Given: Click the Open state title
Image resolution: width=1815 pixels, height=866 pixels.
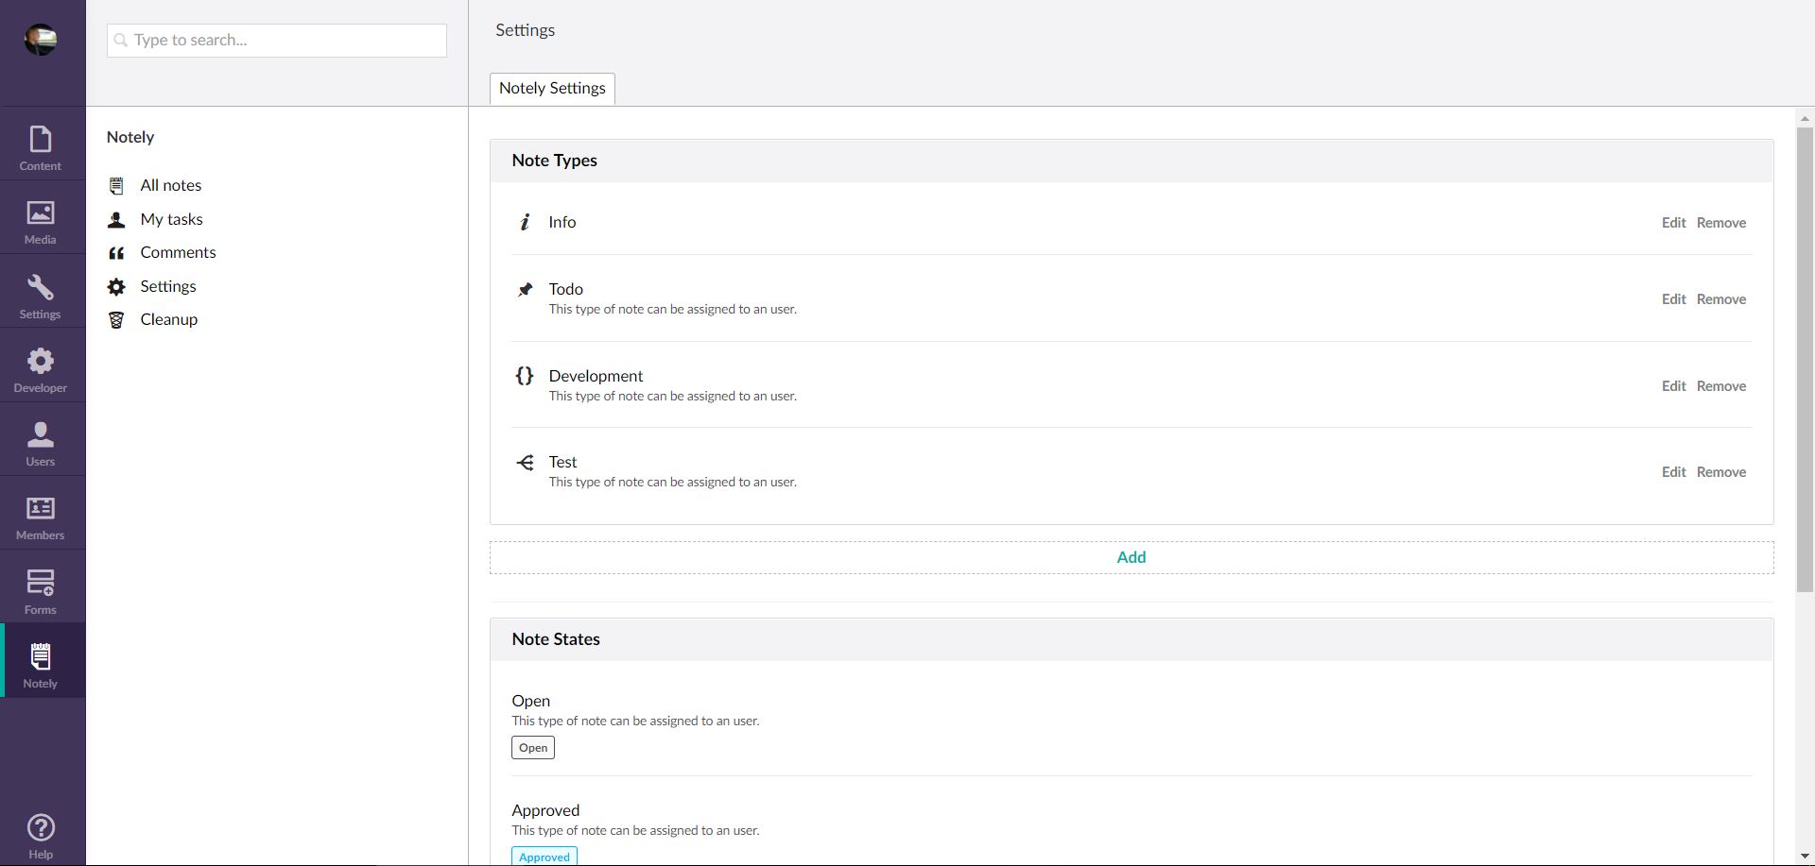Looking at the screenshot, I should click(531, 701).
